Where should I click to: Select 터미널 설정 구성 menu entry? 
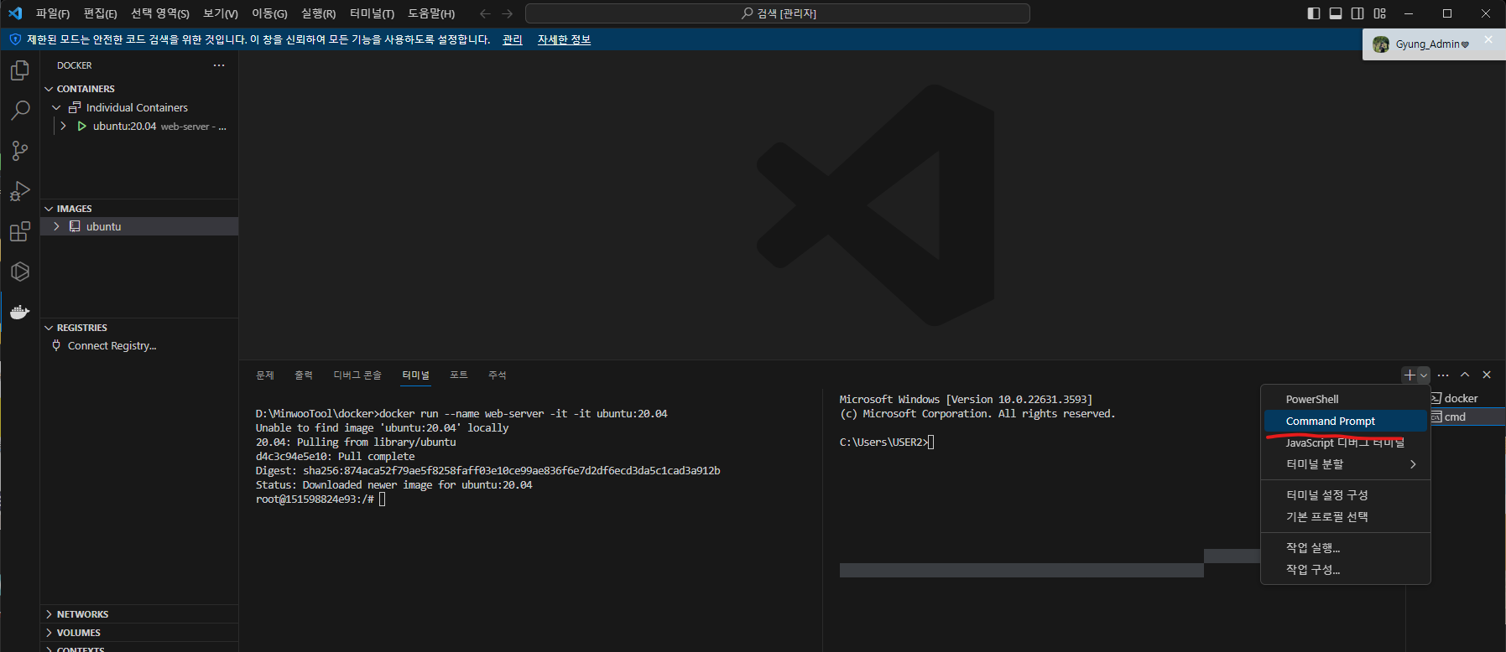[x=1346, y=495]
